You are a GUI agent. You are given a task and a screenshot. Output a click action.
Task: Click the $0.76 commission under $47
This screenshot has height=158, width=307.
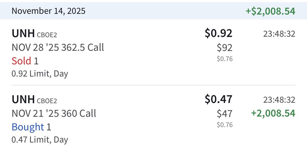pyautogui.click(x=225, y=125)
